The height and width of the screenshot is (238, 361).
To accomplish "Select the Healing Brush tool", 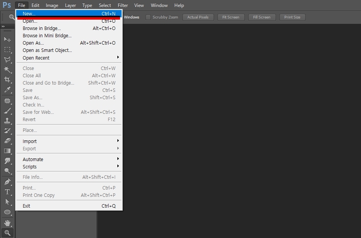I will 7,101.
